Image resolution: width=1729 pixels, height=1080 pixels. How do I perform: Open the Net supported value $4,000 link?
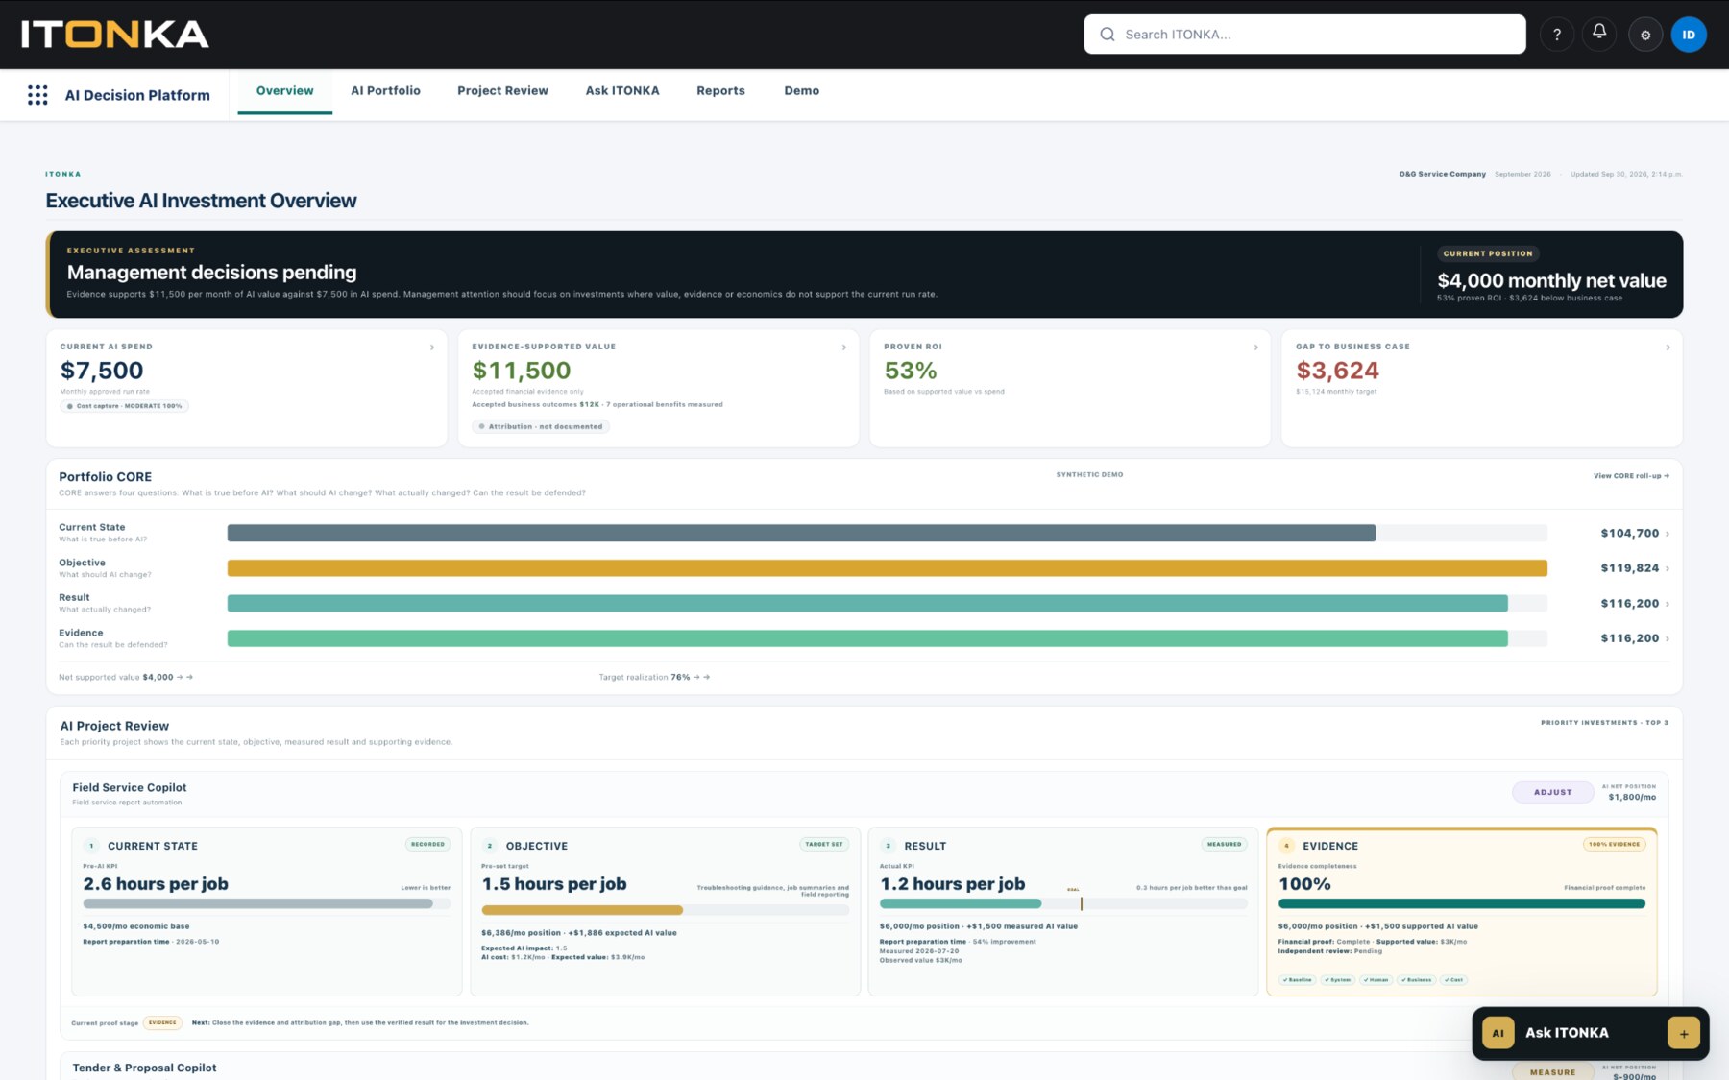[126, 678]
